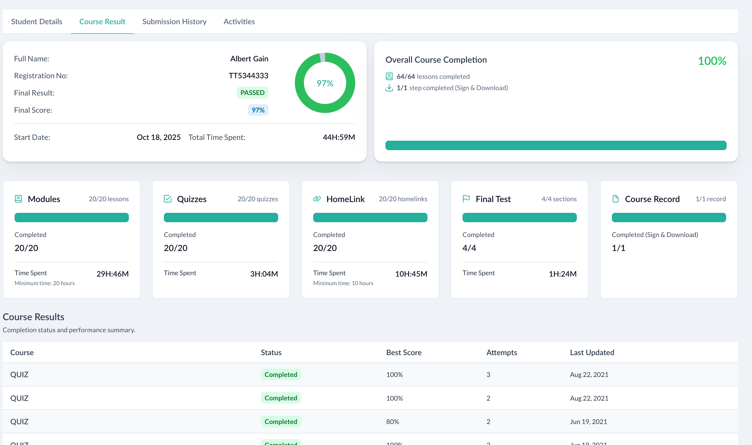752x445 pixels.
Task: Open the Student Details tab
Action: (x=37, y=22)
